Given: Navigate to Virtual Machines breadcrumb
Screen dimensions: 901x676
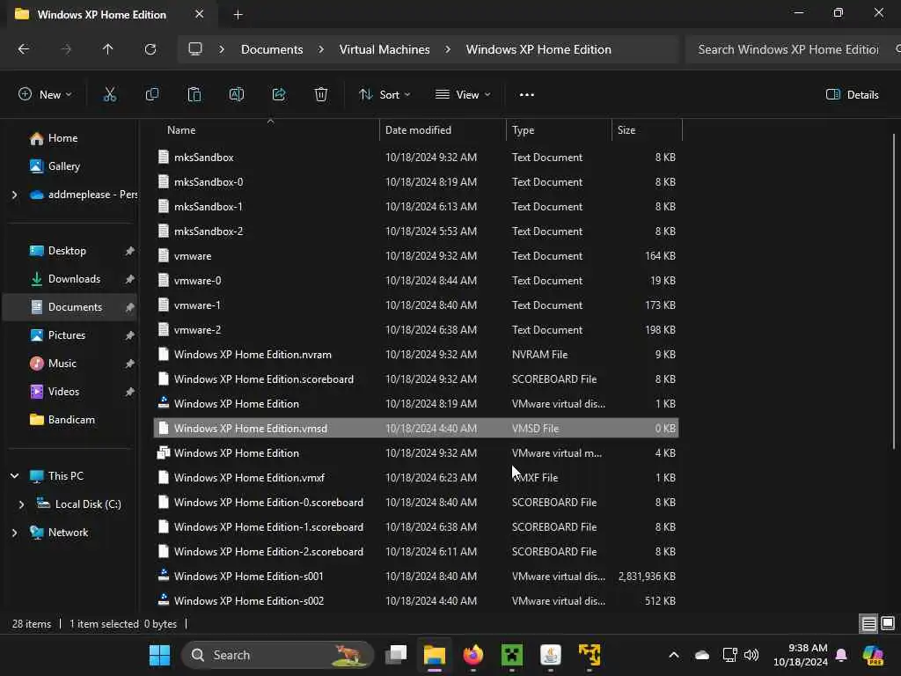Looking at the screenshot, I should click(x=385, y=49).
